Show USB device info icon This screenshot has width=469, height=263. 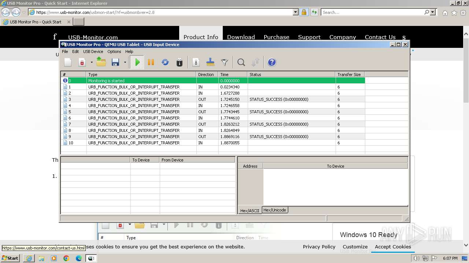tap(179, 62)
